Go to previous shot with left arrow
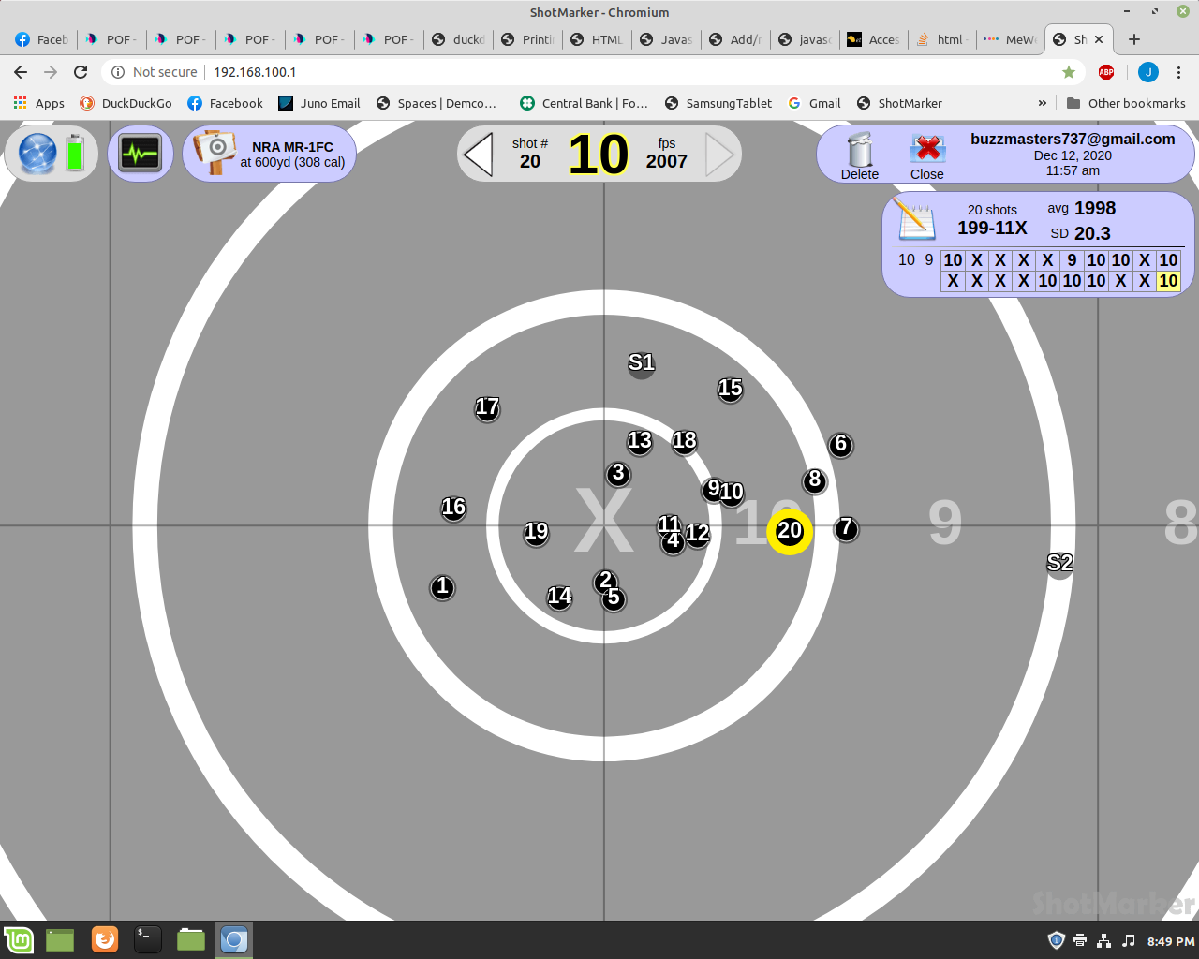1199x959 pixels. click(479, 155)
